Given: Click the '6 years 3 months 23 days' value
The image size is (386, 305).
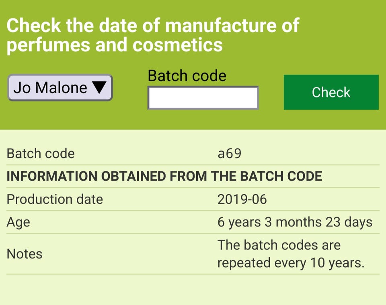Looking at the screenshot, I should (x=295, y=222).
